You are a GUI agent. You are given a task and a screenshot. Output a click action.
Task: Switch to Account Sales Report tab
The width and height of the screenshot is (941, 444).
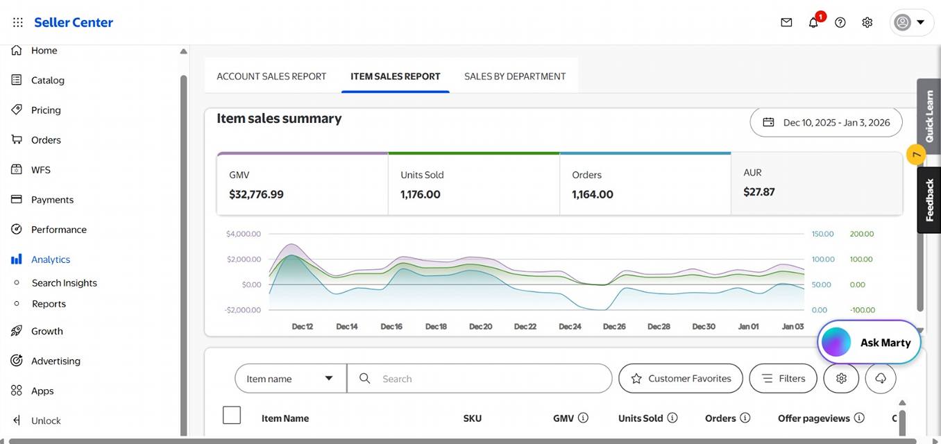271,76
